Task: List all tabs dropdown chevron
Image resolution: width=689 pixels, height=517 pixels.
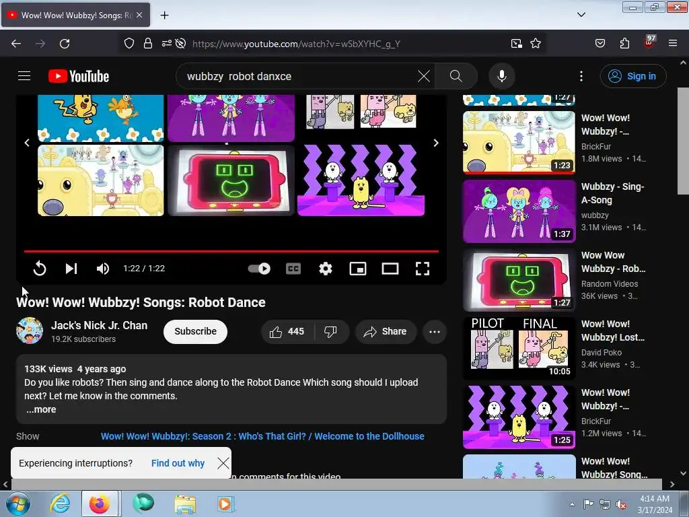Action: [581, 15]
